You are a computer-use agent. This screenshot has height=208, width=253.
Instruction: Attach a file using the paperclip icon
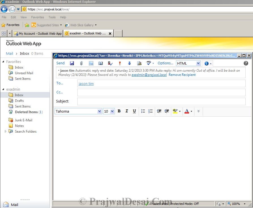click(x=81, y=63)
